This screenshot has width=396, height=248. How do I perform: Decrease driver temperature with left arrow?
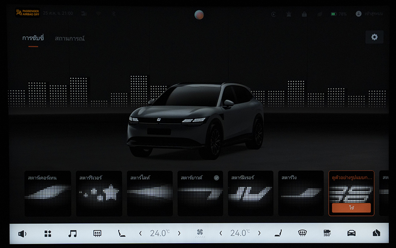[140, 233]
